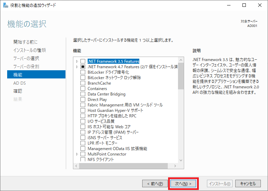The height and width of the screenshot is (191, 268).
Task: Switch to サーバーの役割 step
Action: [x=26, y=67]
